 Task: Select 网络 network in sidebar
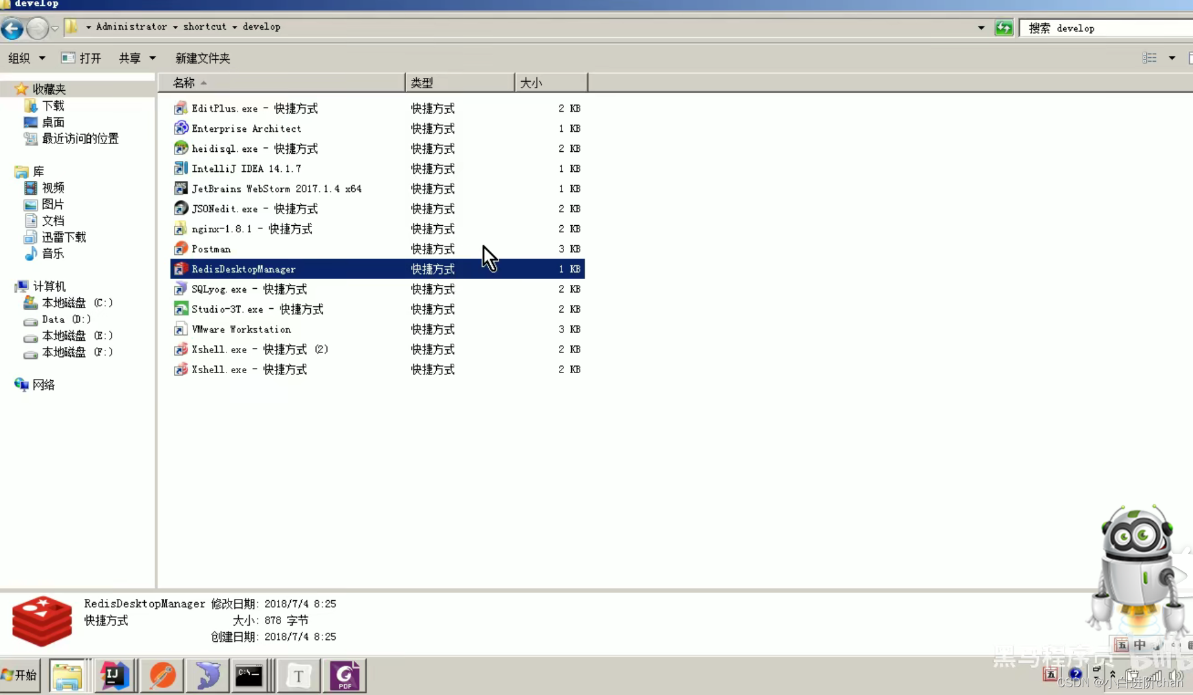point(43,385)
